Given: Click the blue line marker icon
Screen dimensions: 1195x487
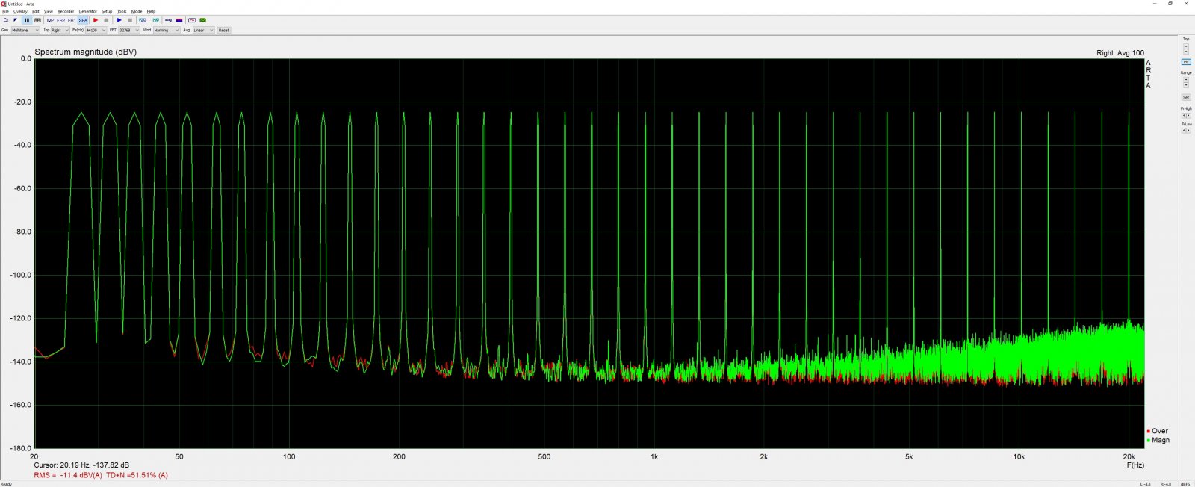Looking at the screenshot, I should click(x=168, y=20).
